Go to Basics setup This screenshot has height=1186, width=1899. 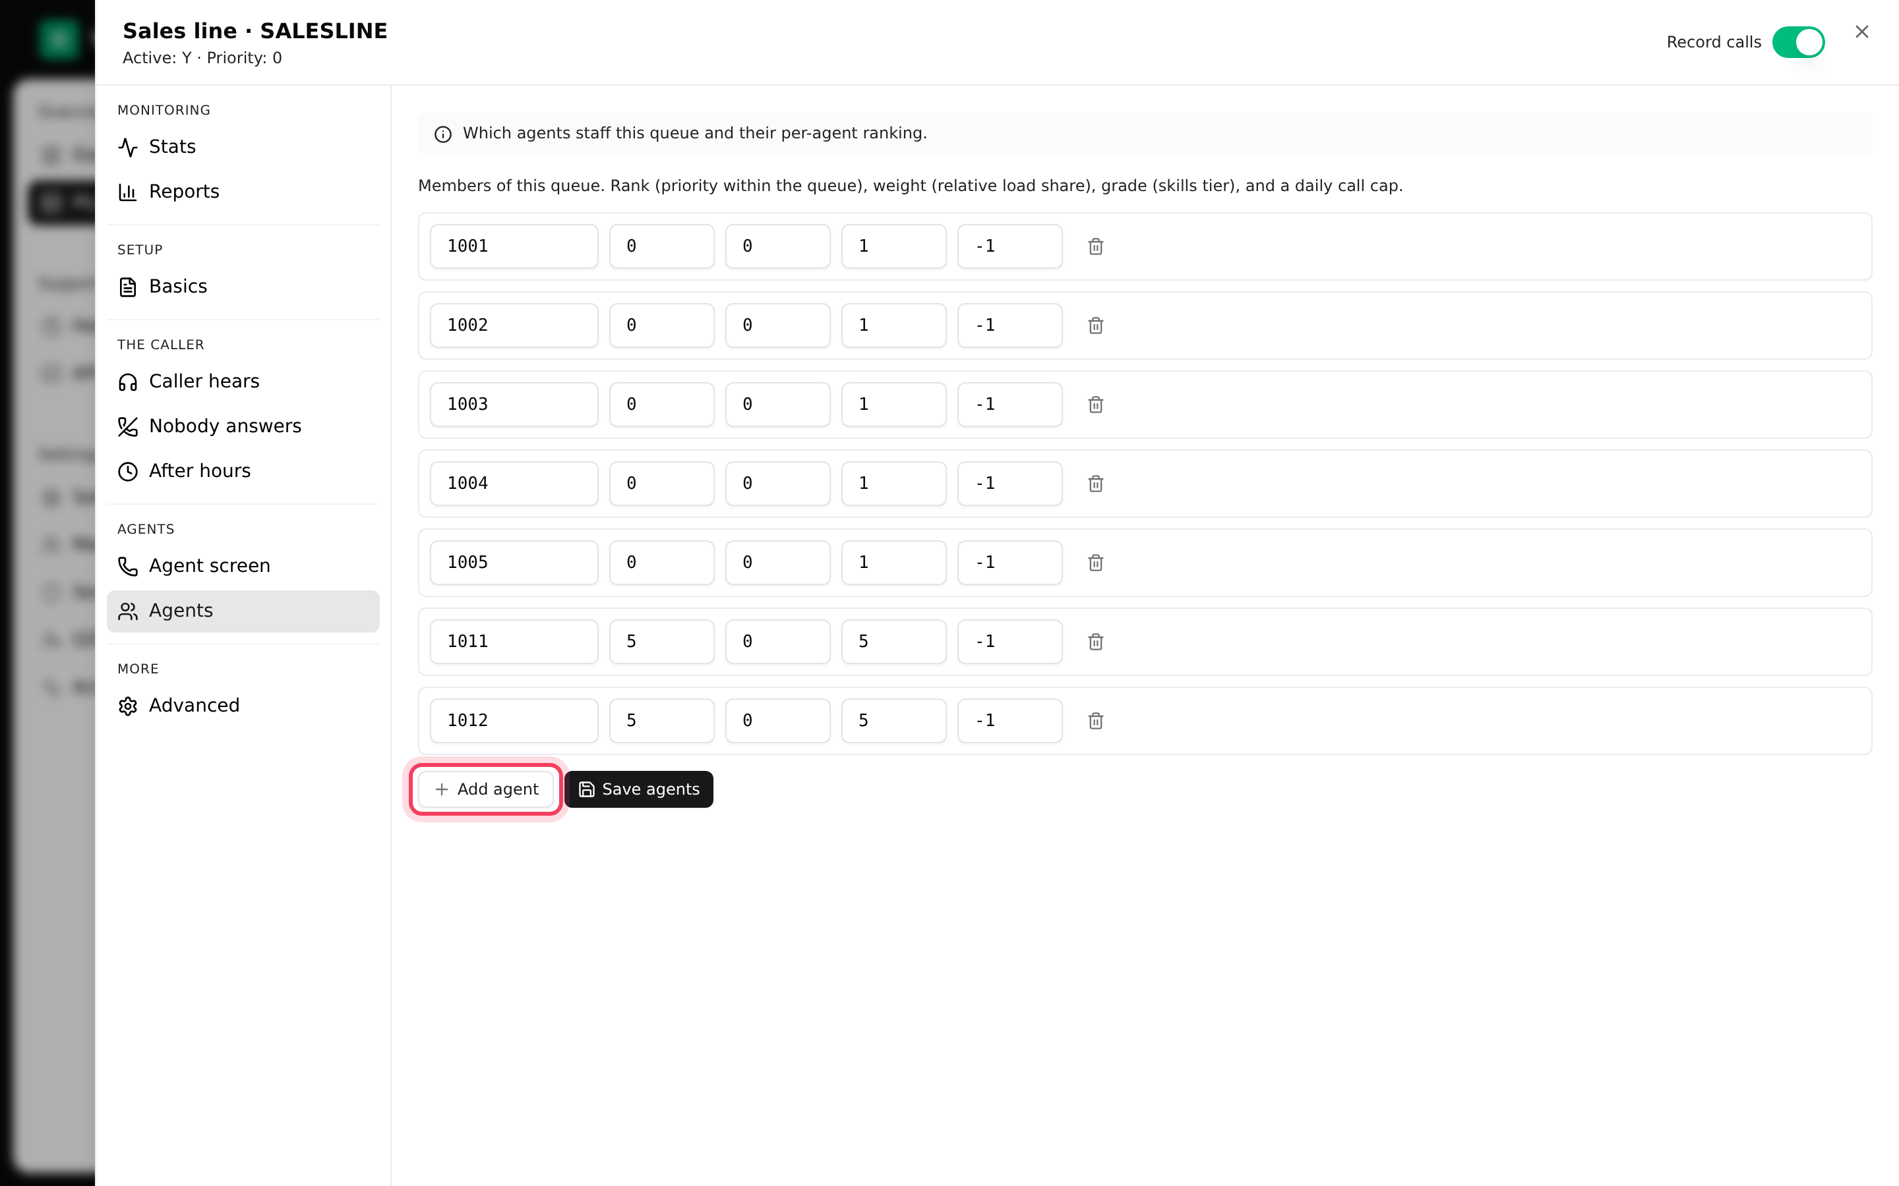tap(243, 287)
